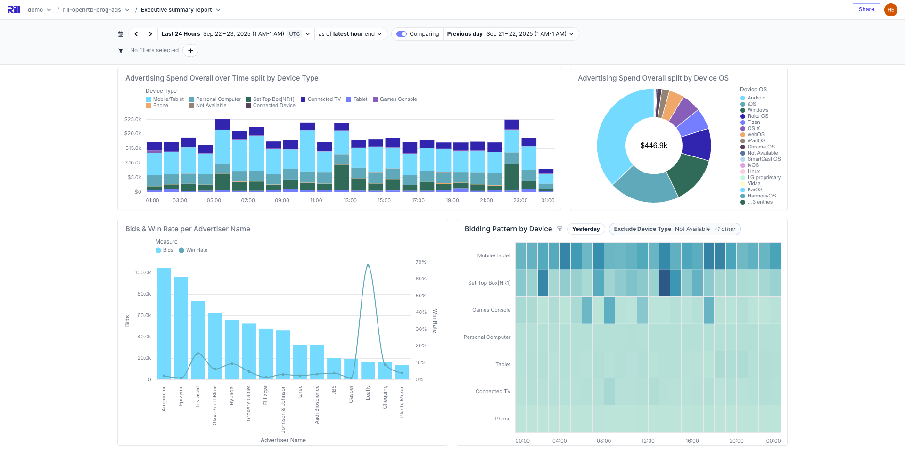Screen dimensions: 905x452
Task: Toggle Win Rate measure legend item
Action: tap(193, 250)
